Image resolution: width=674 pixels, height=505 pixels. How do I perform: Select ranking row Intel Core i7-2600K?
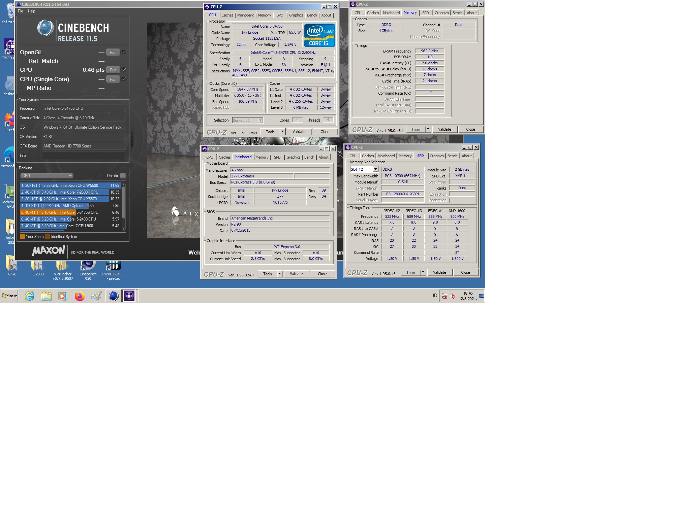tap(70, 192)
